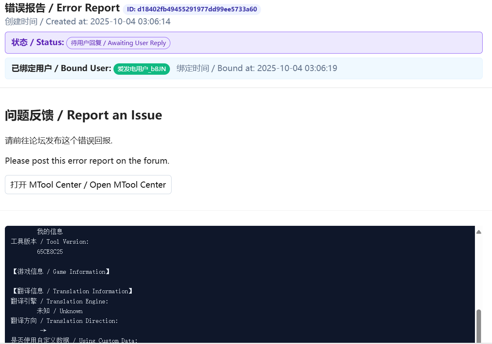Click the log panel scrollbar thumb

pyautogui.click(x=479, y=326)
